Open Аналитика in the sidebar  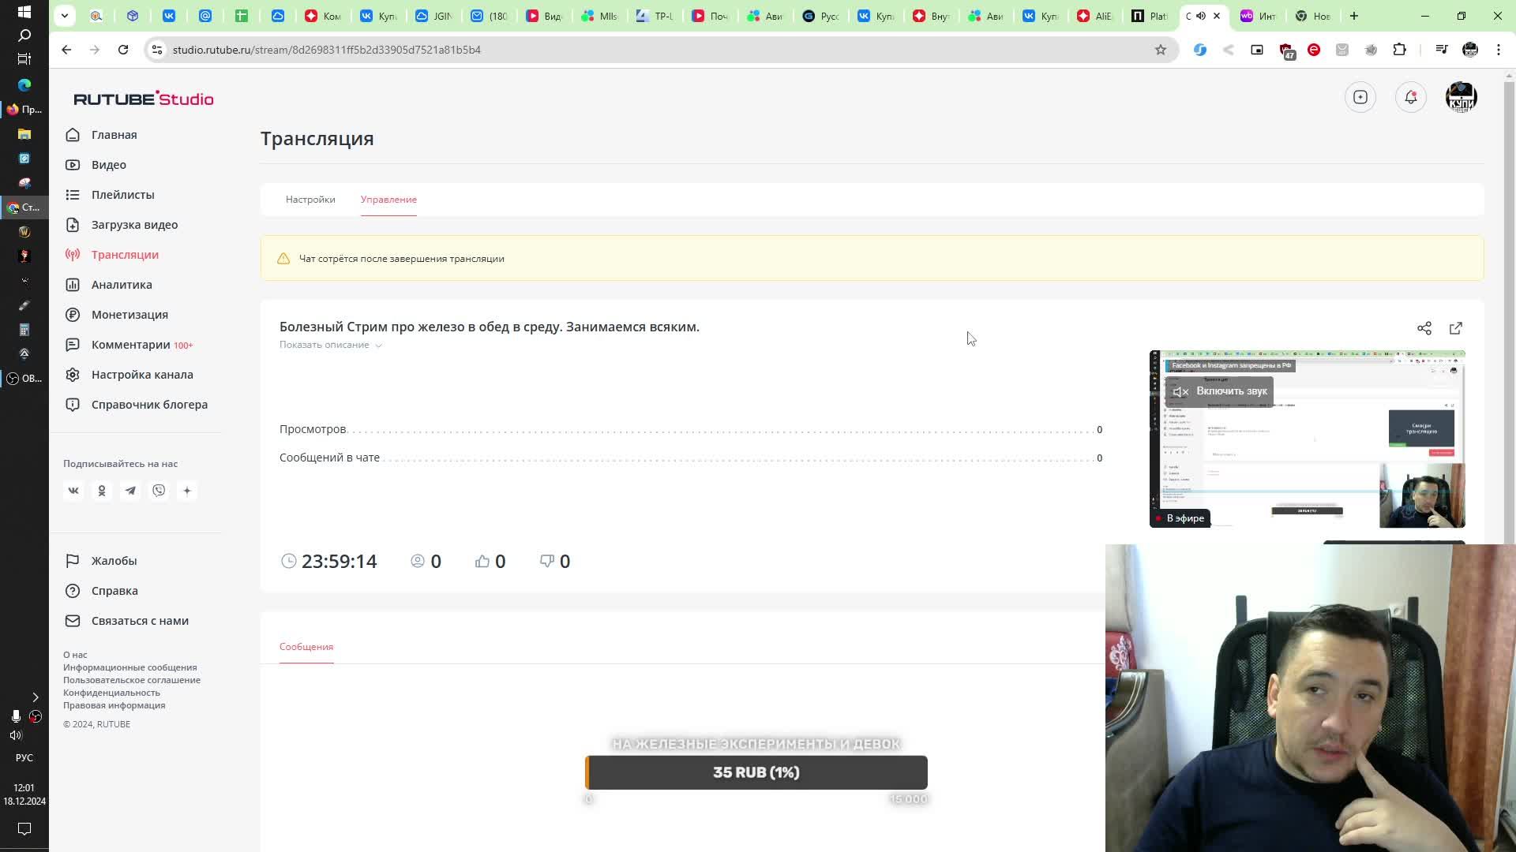pos(121,285)
